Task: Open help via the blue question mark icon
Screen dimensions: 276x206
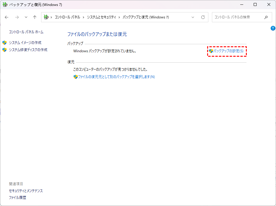Action: (273, 28)
